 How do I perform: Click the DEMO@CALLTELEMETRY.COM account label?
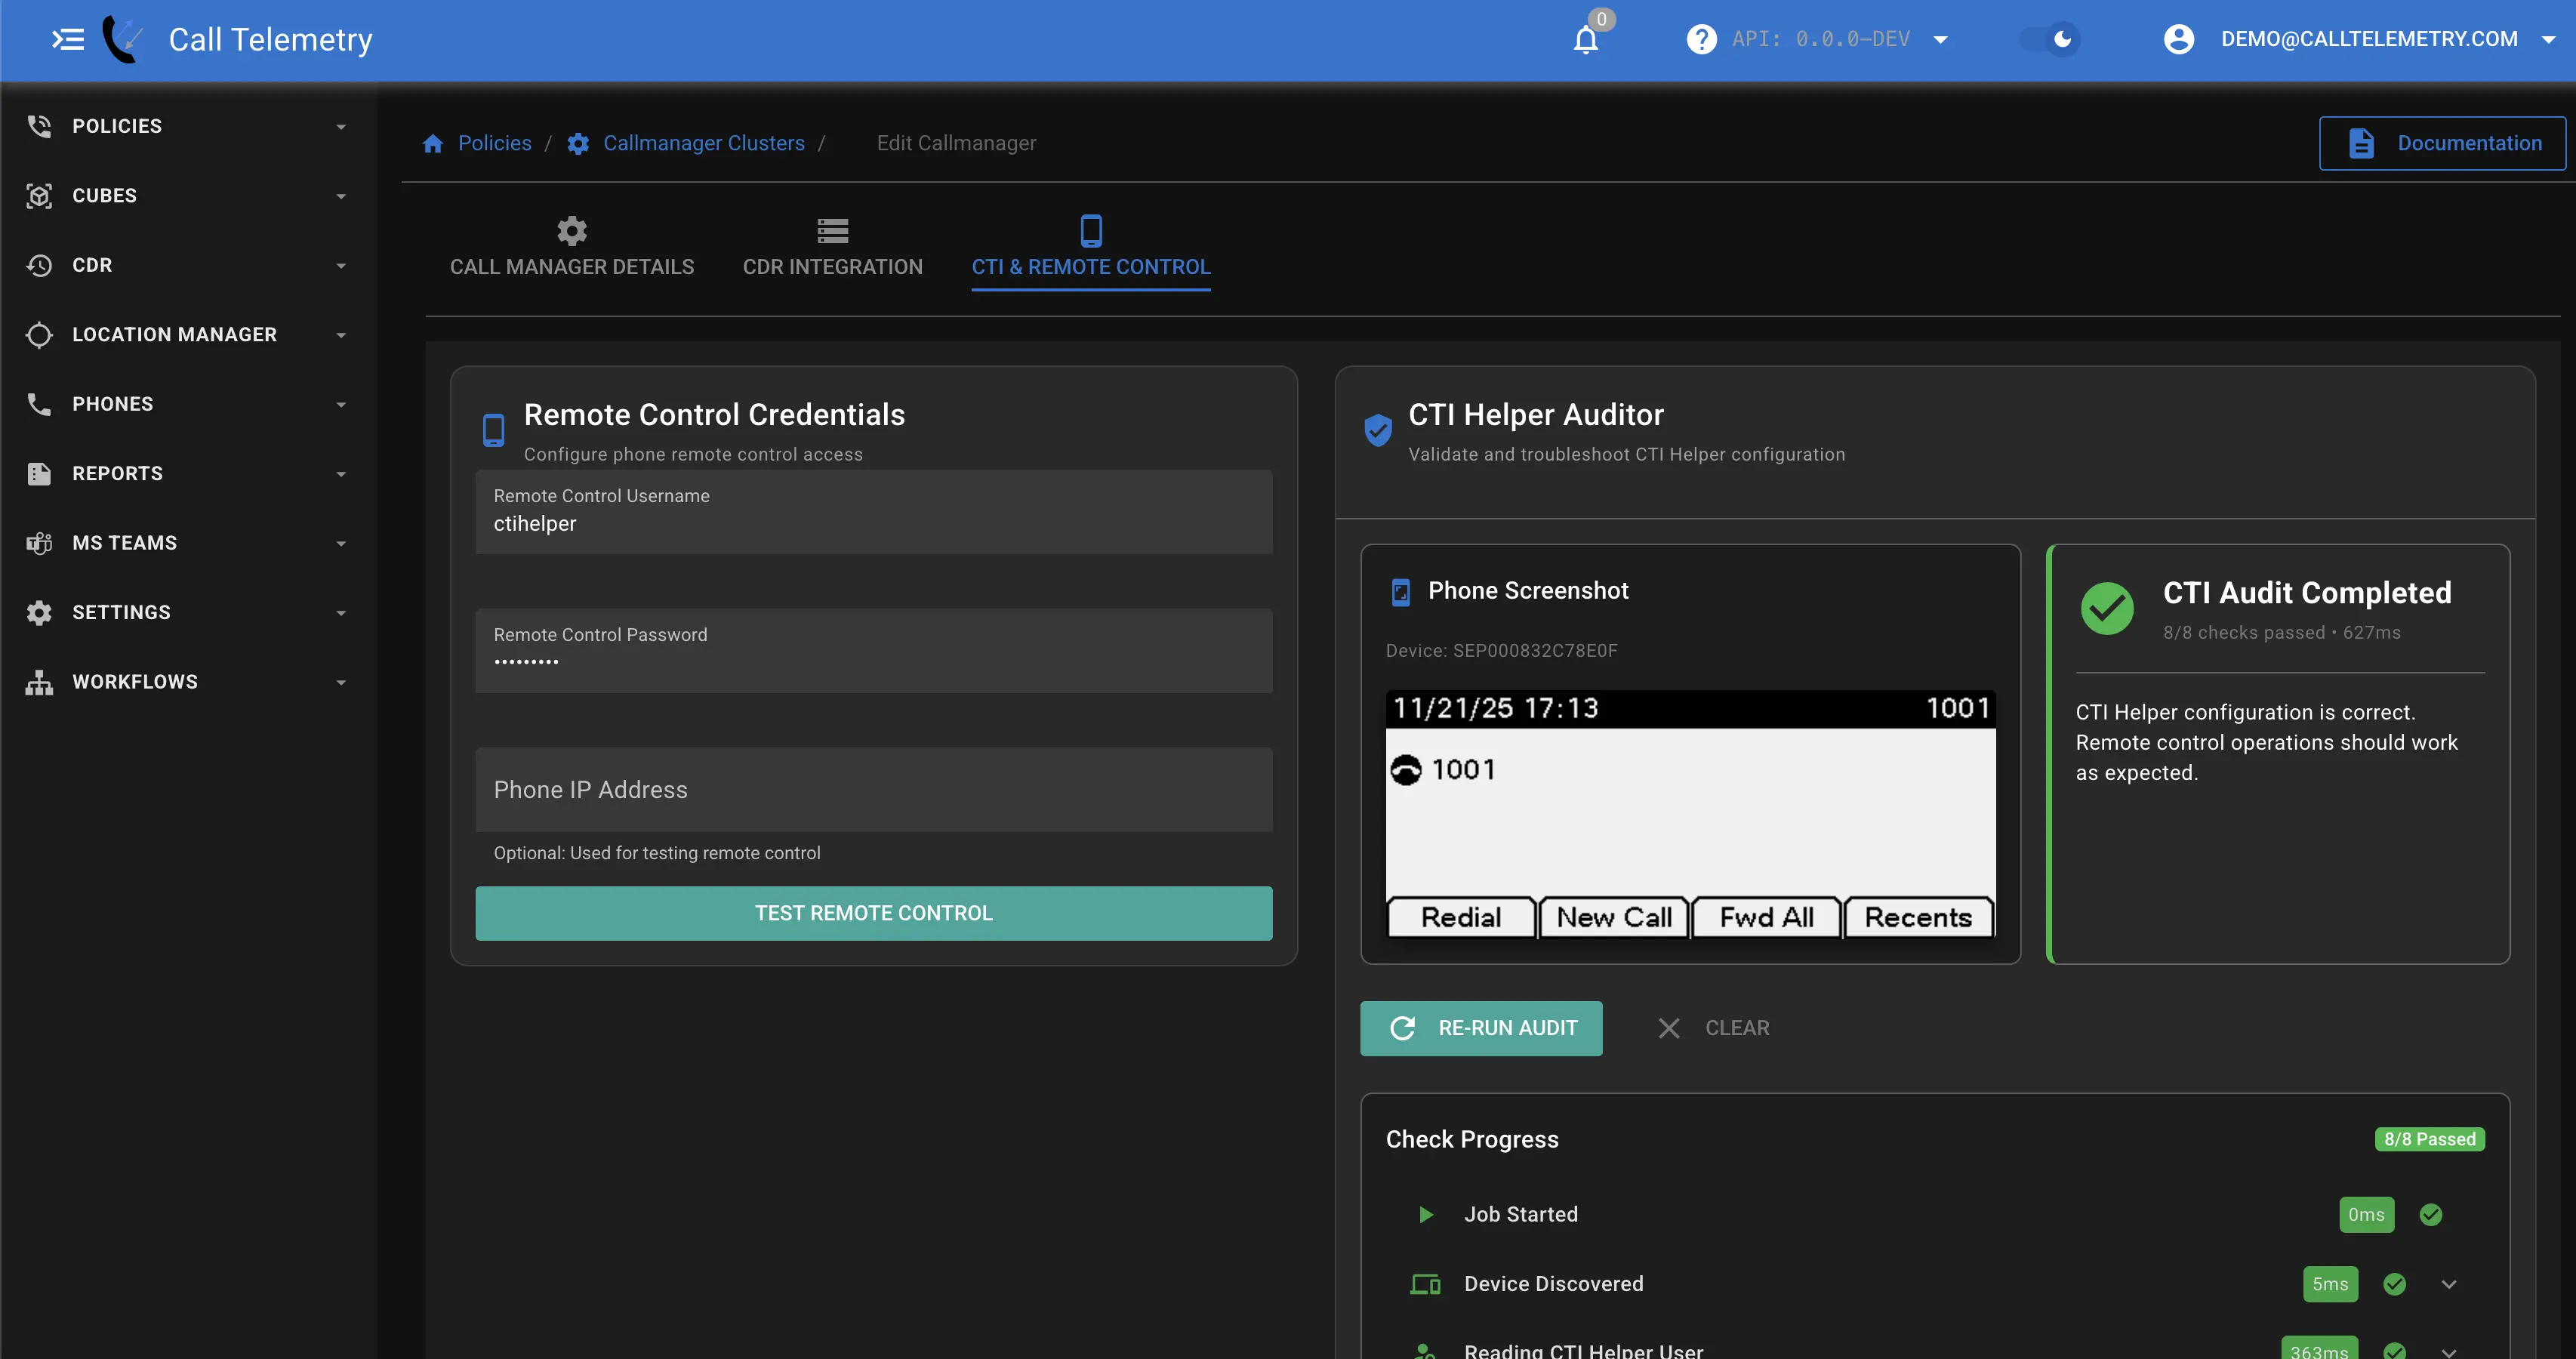[x=2369, y=39]
